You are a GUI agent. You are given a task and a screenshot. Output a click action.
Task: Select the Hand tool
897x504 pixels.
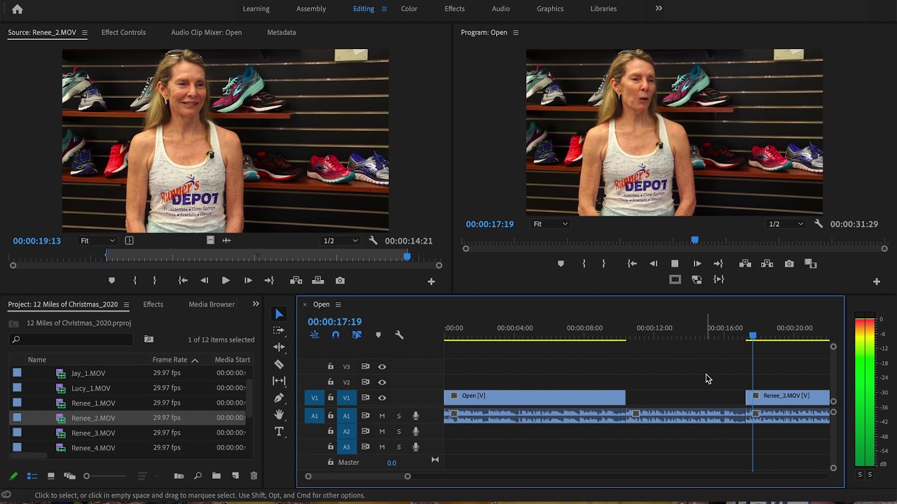[279, 414]
